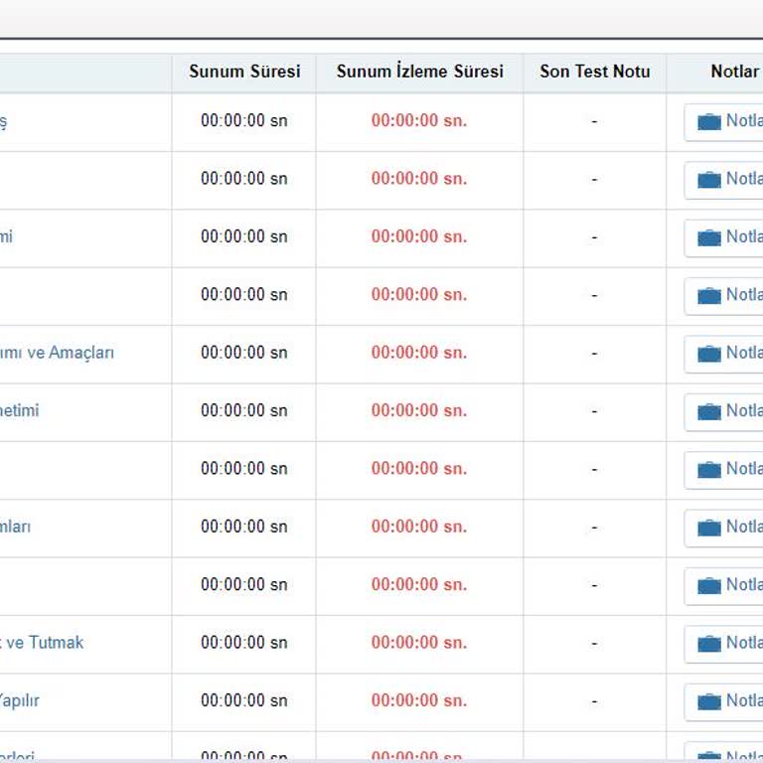Click the briefcase icon in the second table row

(x=708, y=180)
